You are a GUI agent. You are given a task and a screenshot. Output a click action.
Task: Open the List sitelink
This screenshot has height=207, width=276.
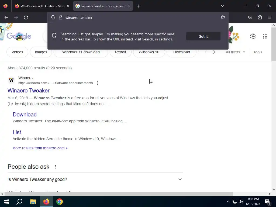coord(17,132)
